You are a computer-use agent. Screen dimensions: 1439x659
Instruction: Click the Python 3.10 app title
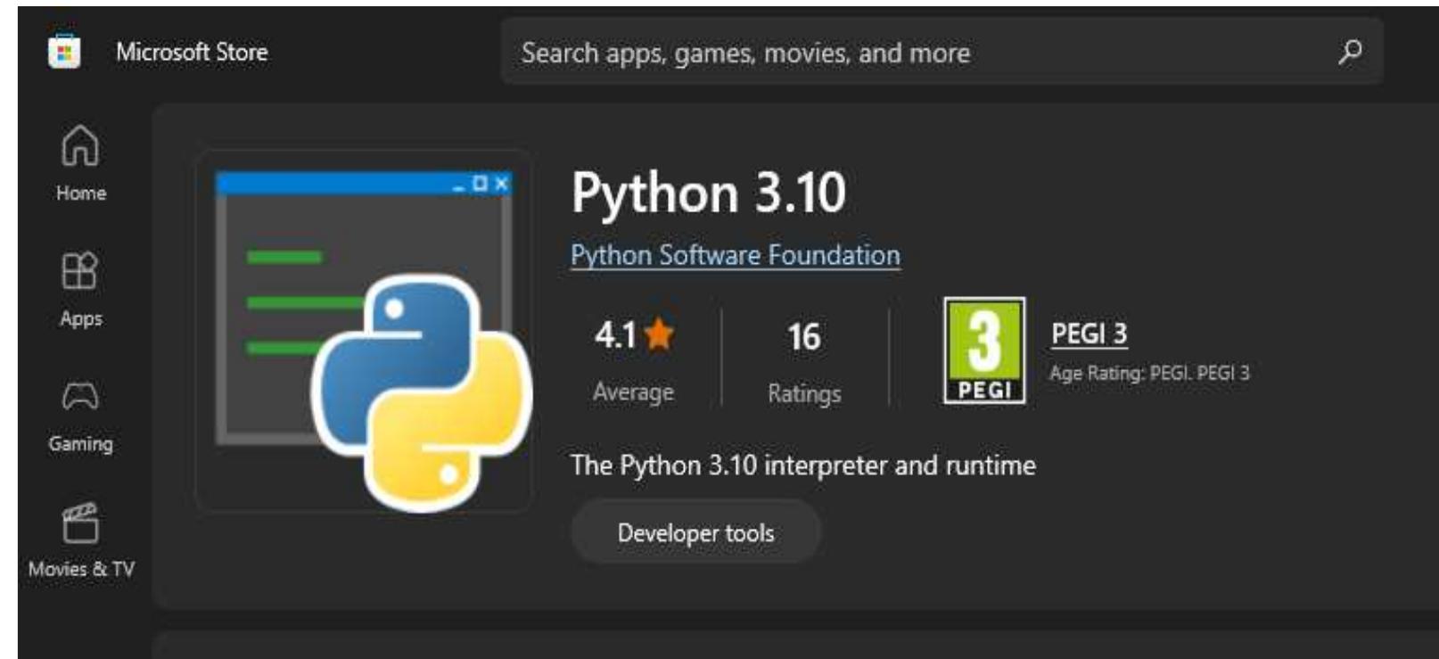[x=708, y=193]
